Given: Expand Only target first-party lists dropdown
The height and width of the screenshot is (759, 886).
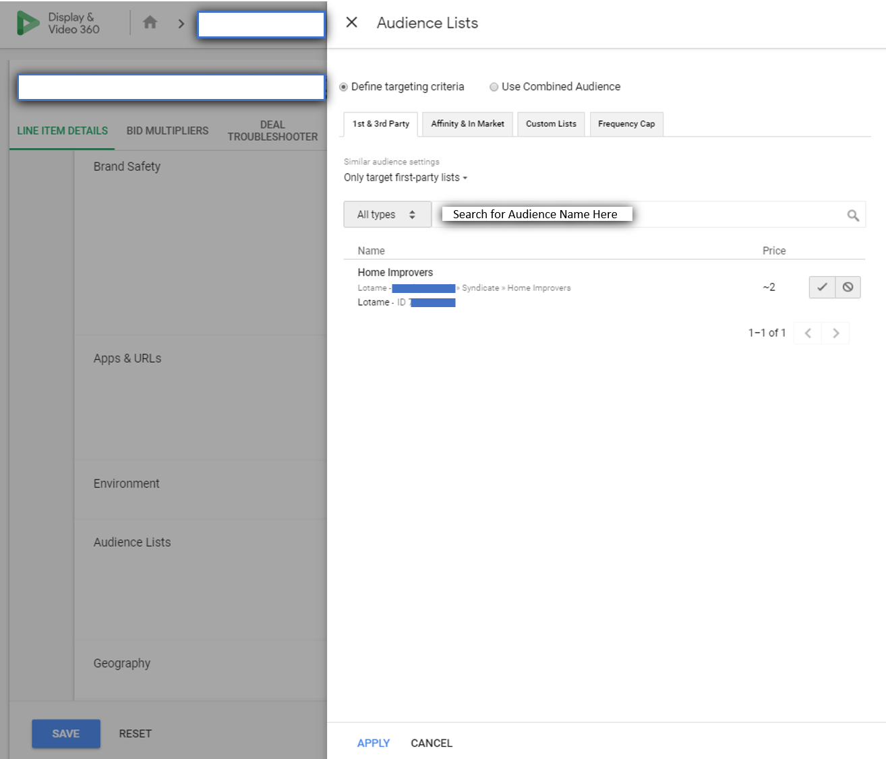Looking at the screenshot, I should [405, 178].
